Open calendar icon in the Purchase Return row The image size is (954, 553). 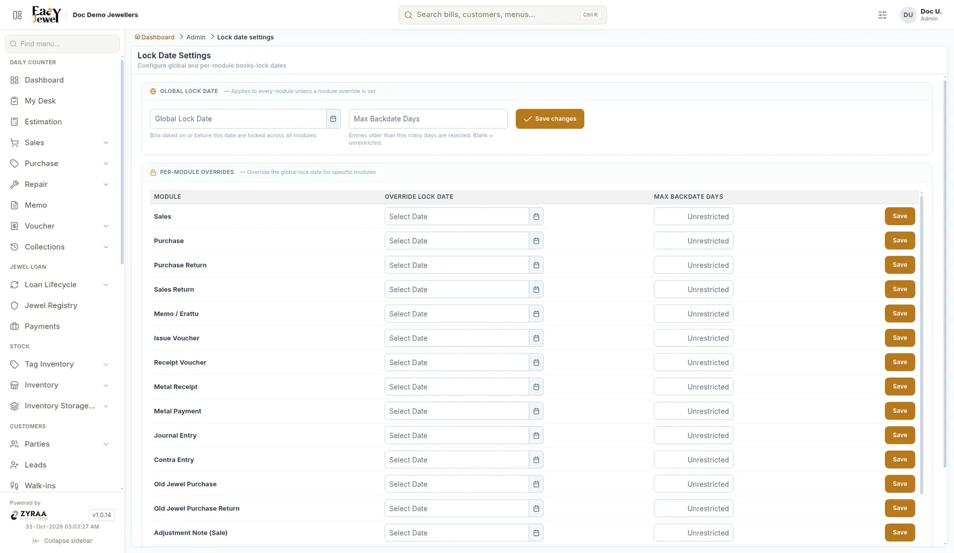pos(536,265)
